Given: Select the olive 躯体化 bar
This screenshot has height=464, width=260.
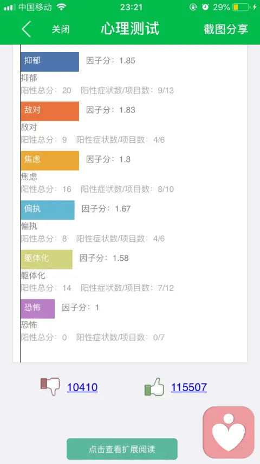Looking at the screenshot, I should [47, 259].
